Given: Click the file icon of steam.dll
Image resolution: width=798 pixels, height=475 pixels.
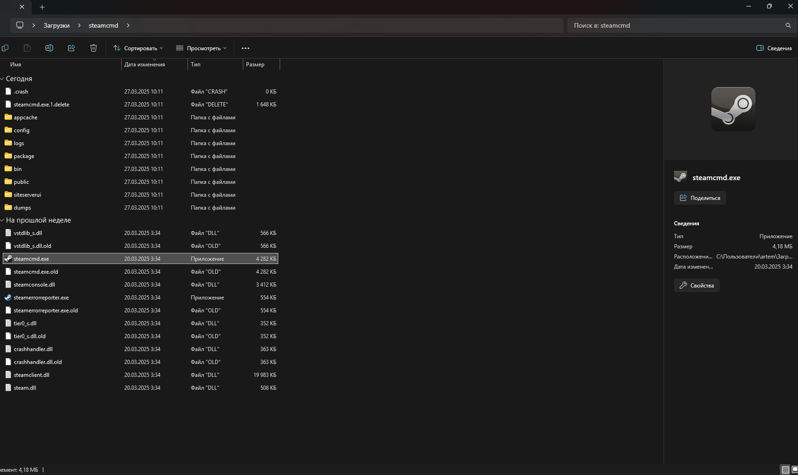Looking at the screenshot, I should tap(8, 387).
